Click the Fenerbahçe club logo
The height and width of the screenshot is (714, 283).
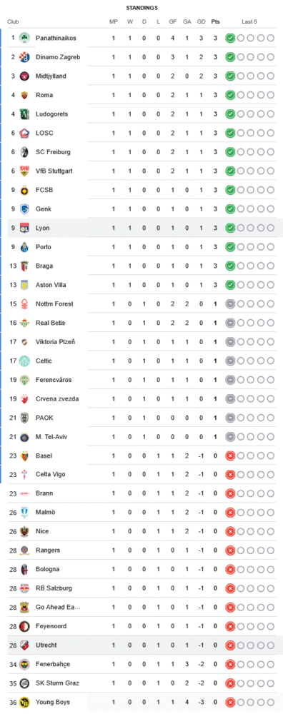[24, 664]
